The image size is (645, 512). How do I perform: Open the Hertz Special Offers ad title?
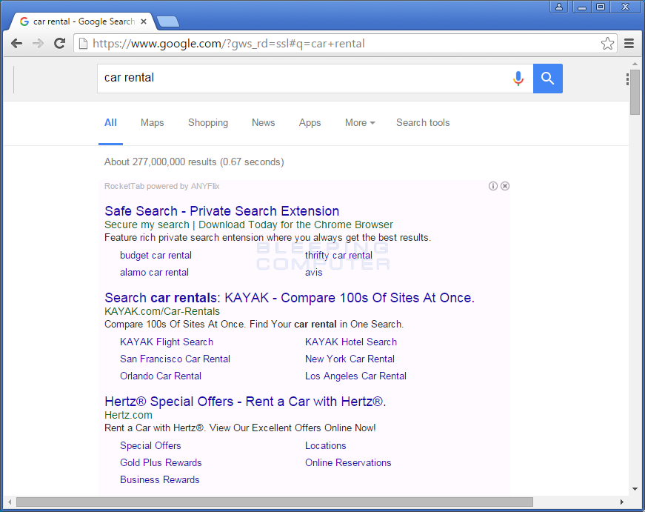click(x=245, y=402)
